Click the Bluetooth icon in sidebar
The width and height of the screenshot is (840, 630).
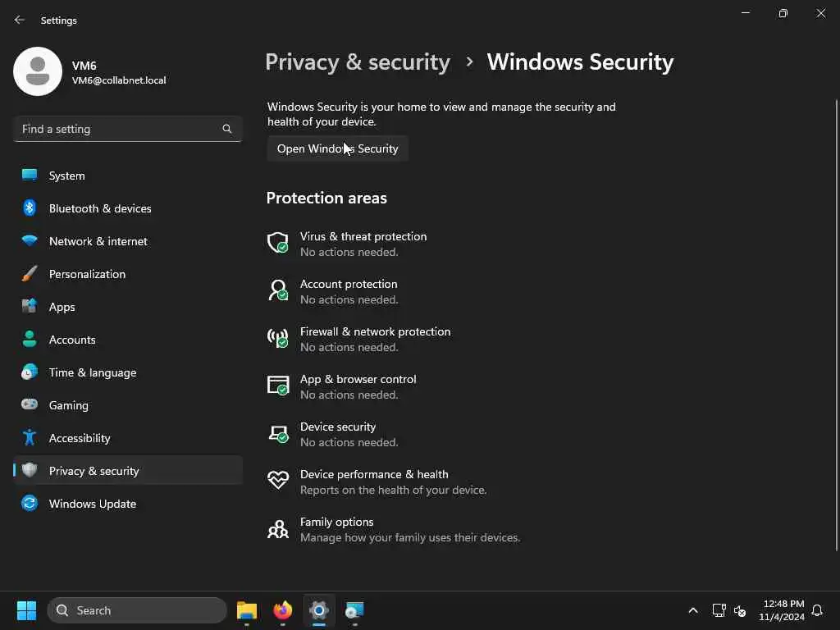coord(30,208)
